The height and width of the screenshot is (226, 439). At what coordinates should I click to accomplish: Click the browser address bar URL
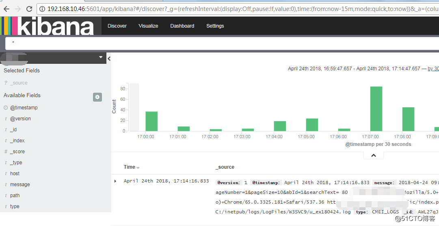[x=243, y=9]
